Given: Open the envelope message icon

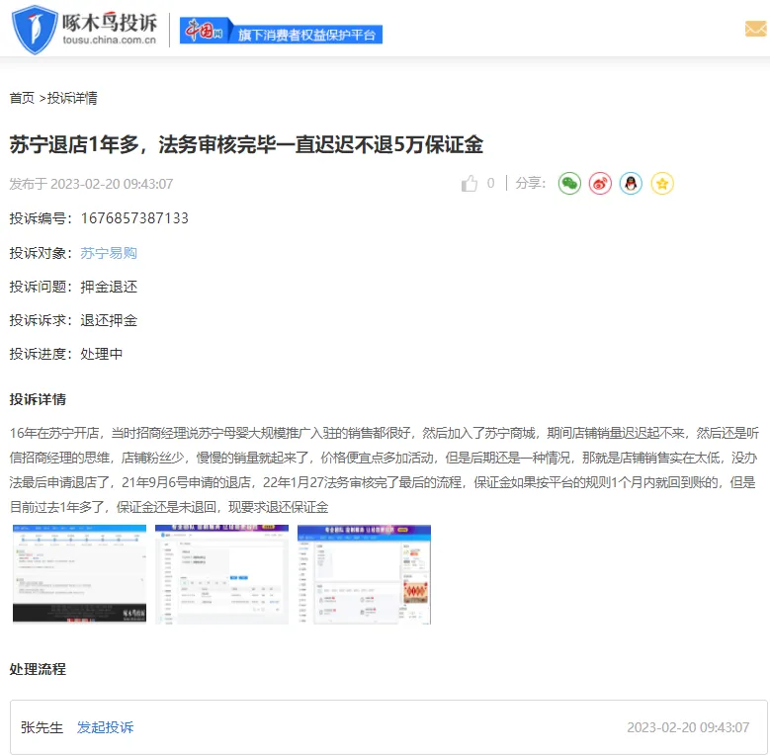Looking at the screenshot, I should pos(756,29).
